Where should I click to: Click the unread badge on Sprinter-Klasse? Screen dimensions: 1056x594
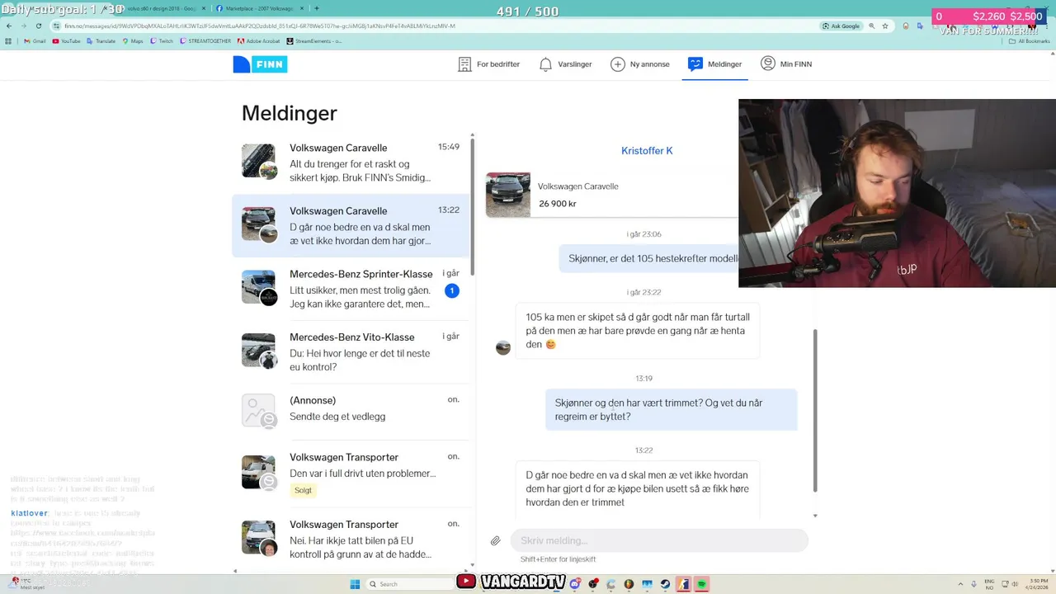tap(451, 290)
